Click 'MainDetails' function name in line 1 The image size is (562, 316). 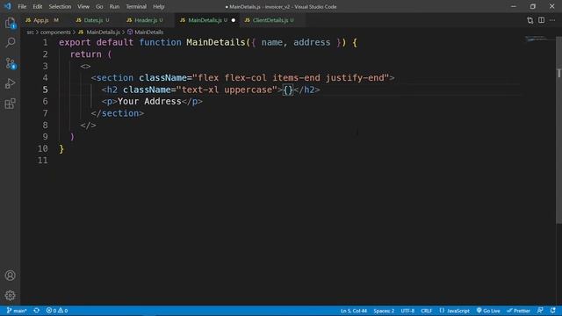216,42
